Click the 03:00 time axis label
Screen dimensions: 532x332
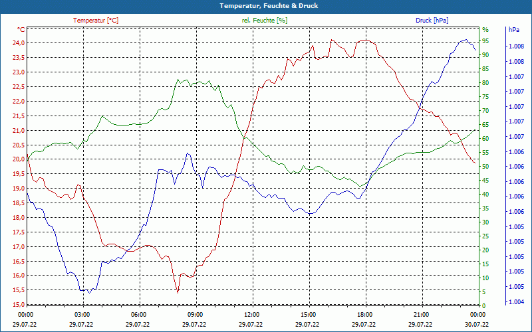click(x=81, y=315)
